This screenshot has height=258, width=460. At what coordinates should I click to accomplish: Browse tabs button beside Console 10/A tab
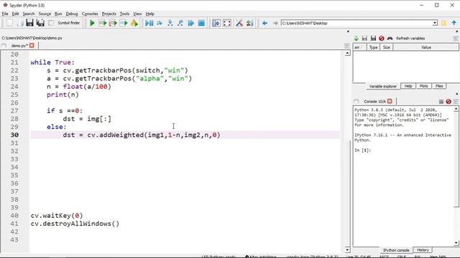point(356,101)
